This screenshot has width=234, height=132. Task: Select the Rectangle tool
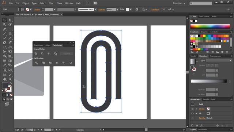(10, 34)
